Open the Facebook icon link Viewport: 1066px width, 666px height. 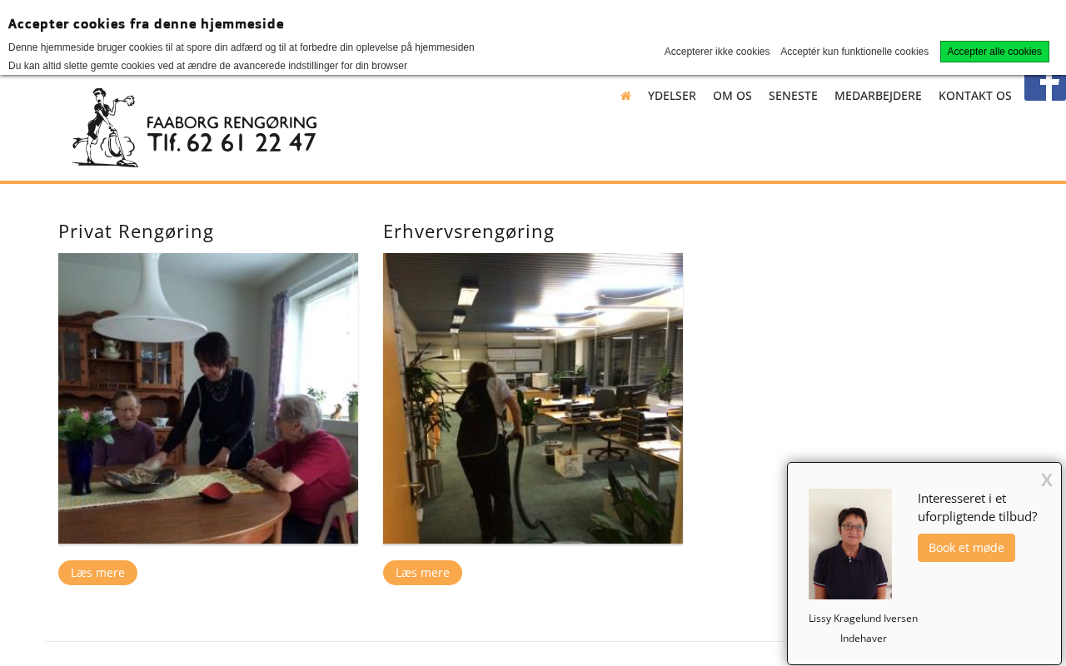coord(1045,87)
